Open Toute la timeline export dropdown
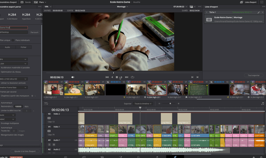The height and width of the screenshot is (158, 266). click(x=143, y=103)
